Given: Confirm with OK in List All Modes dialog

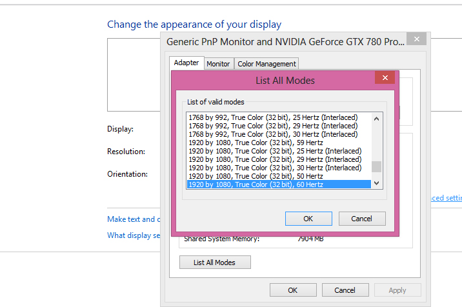Looking at the screenshot, I should [x=308, y=219].
